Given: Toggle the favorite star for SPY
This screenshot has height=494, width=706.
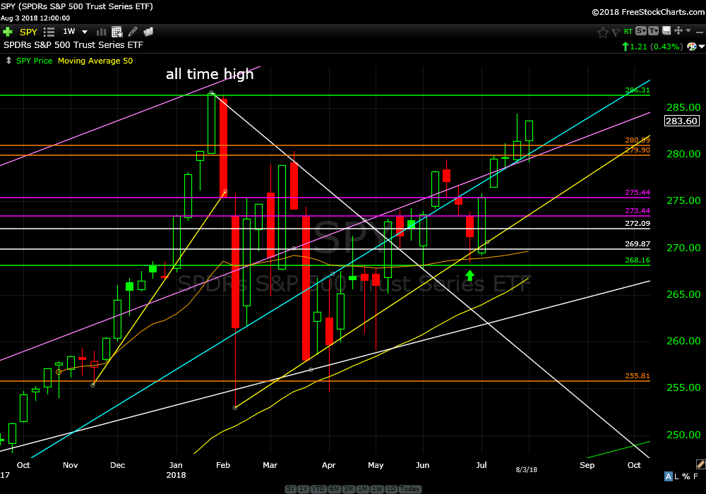Looking at the screenshot, I should 602,32.
